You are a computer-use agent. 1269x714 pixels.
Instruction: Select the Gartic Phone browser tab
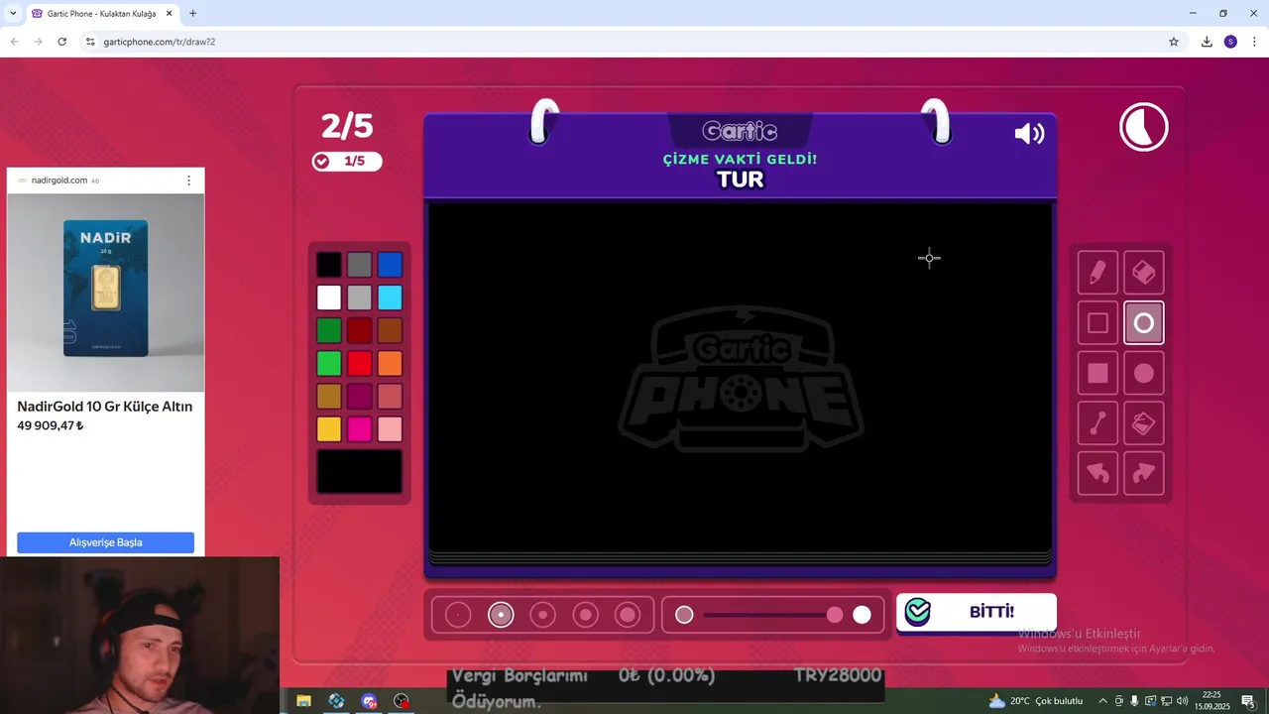100,14
